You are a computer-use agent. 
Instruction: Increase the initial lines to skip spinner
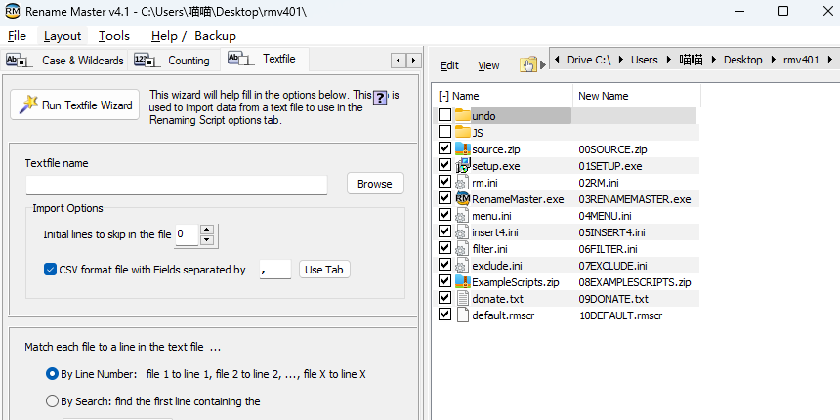coord(207,230)
